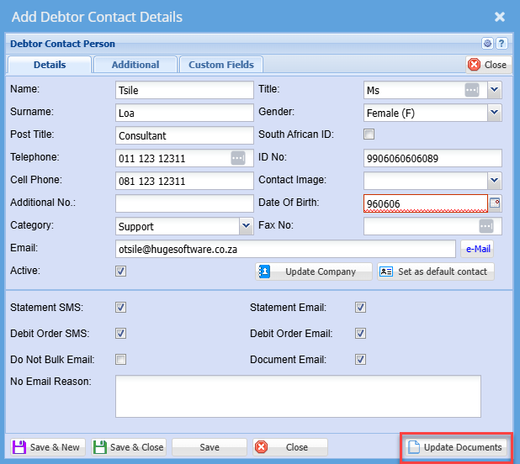Screen dimensions: 520x464
Task: Click into the No Email Reason text area
Action: pyautogui.click(x=298, y=396)
